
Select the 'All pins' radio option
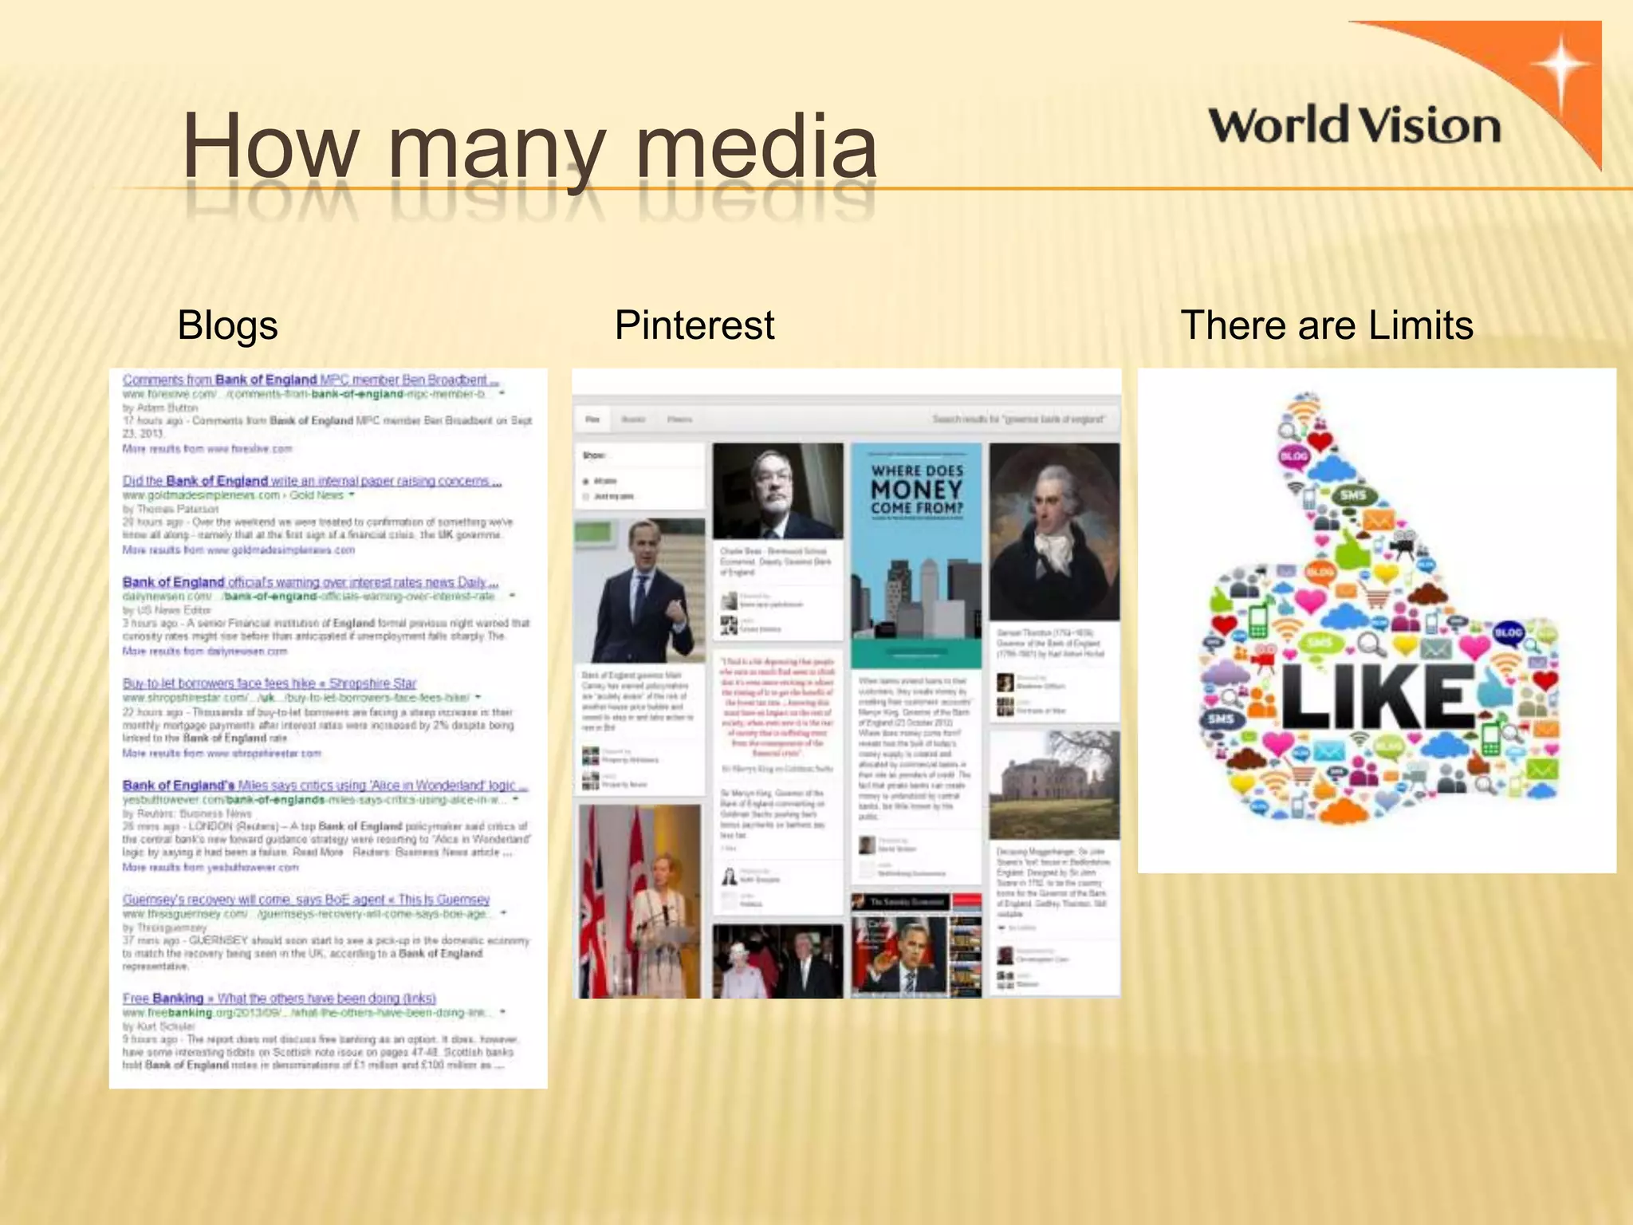(x=587, y=481)
